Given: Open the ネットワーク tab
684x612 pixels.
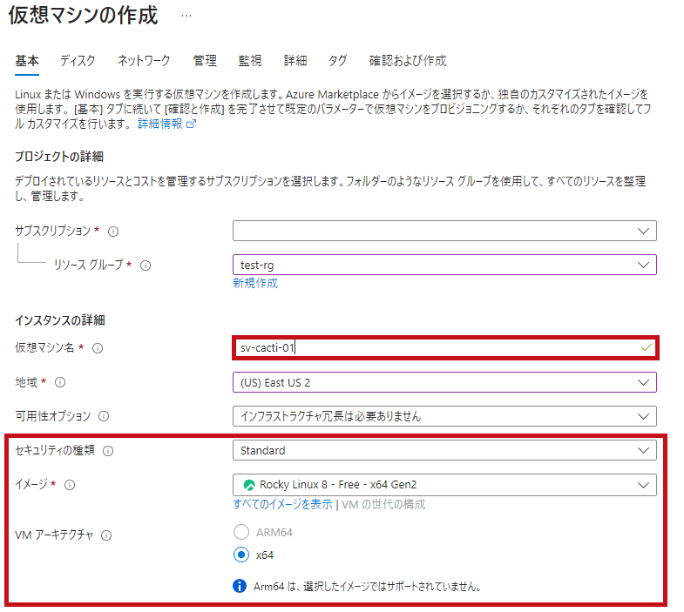Looking at the screenshot, I should tap(144, 61).
